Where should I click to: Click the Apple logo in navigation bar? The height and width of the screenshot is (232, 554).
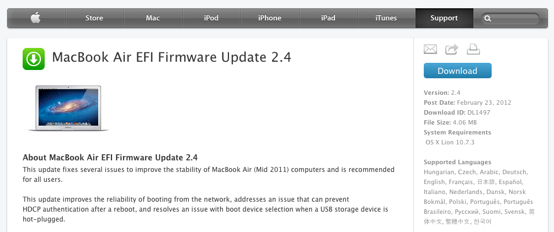pyautogui.click(x=36, y=18)
